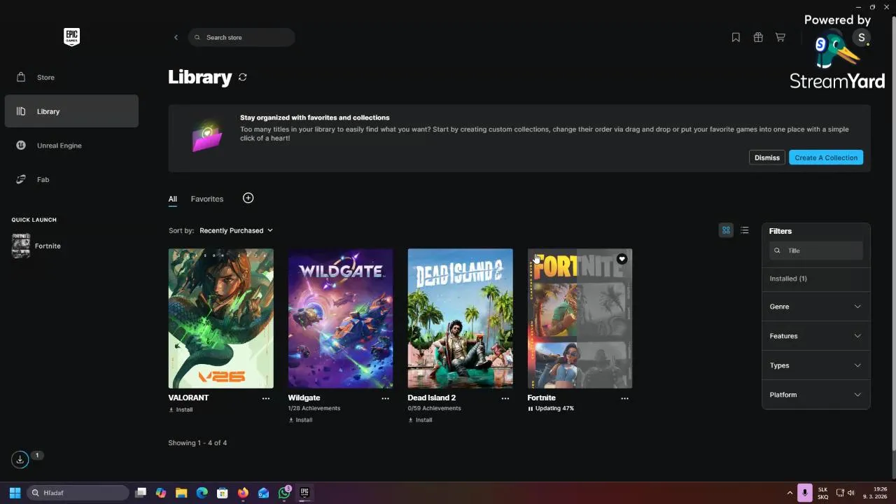Open the shopping cart
The width and height of the screenshot is (896, 504).
point(780,37)
